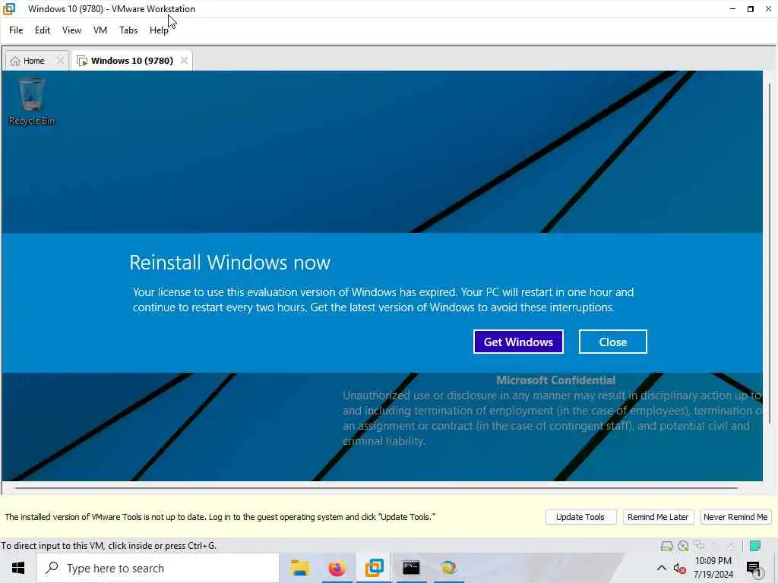Open the Command Prompt taskbar icon

click(x=411, y=568)
